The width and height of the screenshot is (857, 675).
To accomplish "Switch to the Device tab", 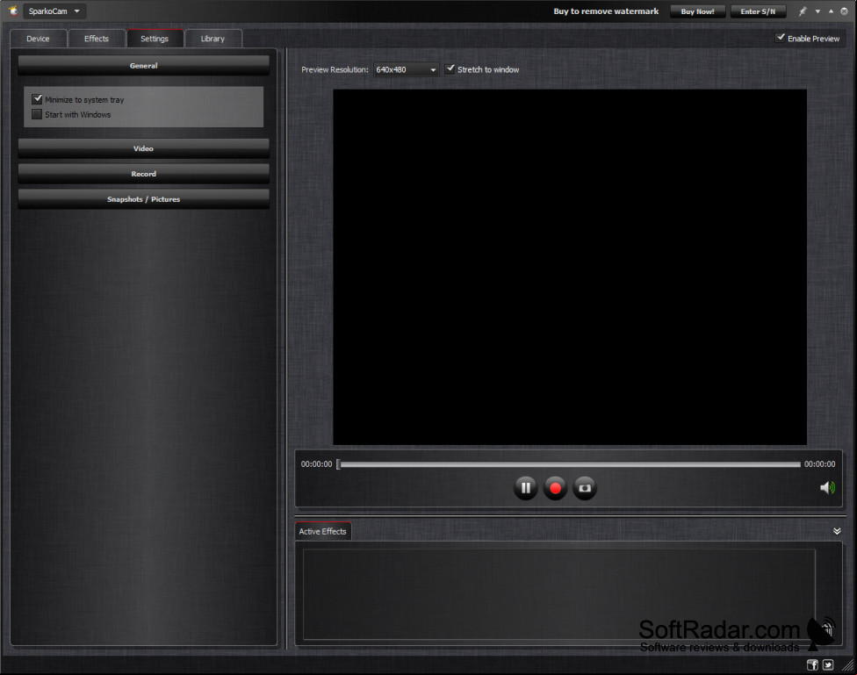I will point(39,39).
